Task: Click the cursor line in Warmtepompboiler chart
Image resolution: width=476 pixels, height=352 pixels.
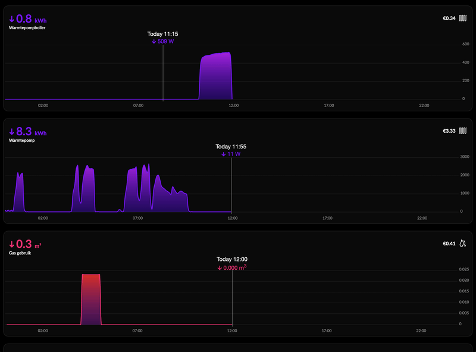Action: [x=163, y=73]
